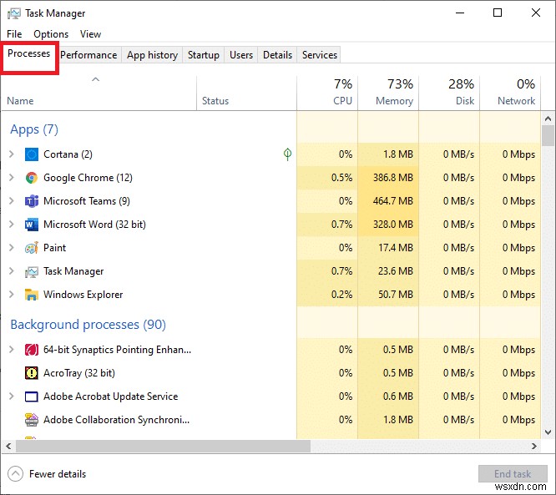Click the Task Manager title bar icon
The image size is (556, 495).
tap(14, 13)
